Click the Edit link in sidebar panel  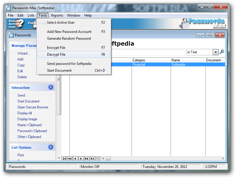(x=20, y=71)
